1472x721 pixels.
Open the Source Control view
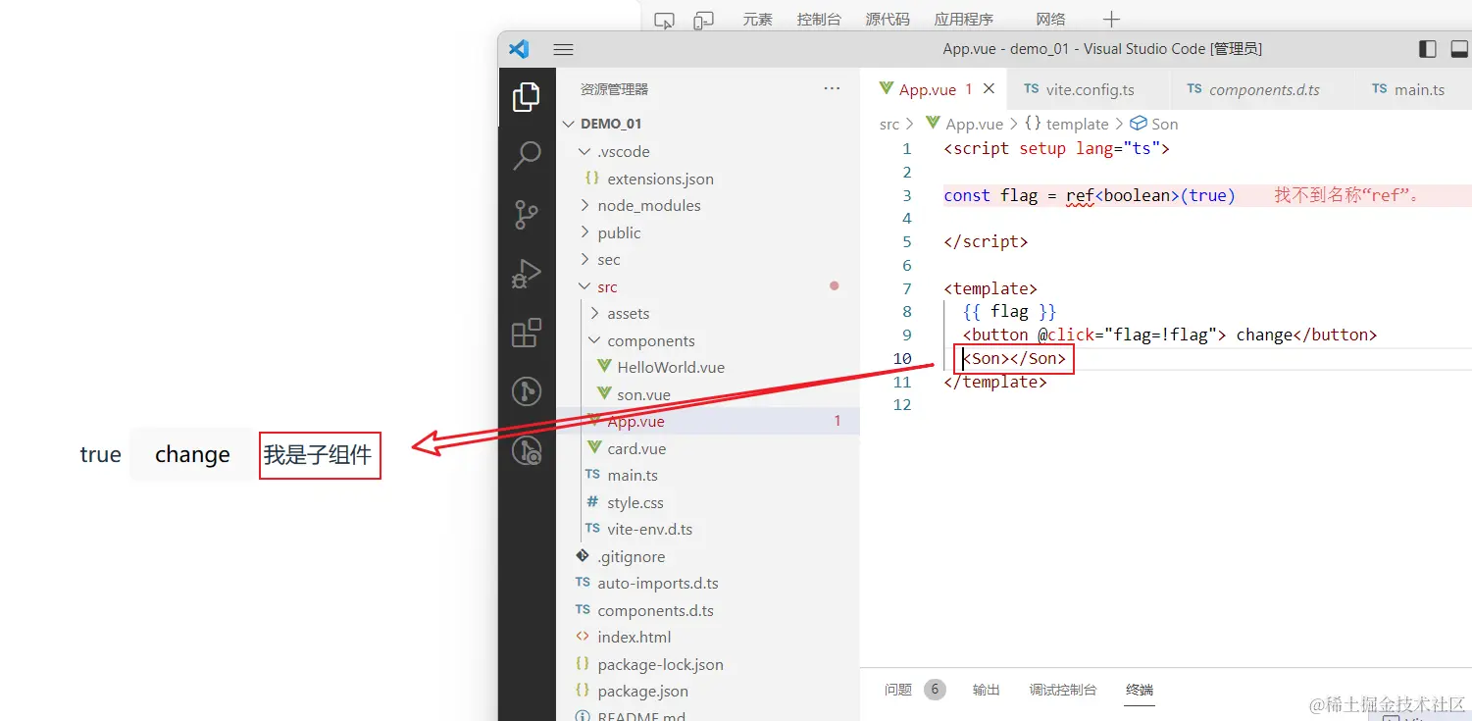pyautogui.click(x=527, y=215)
